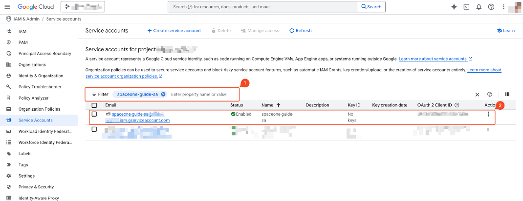Click the Identity-Aware Proxy icon
523x201 pixels.
tap(9, 198)
